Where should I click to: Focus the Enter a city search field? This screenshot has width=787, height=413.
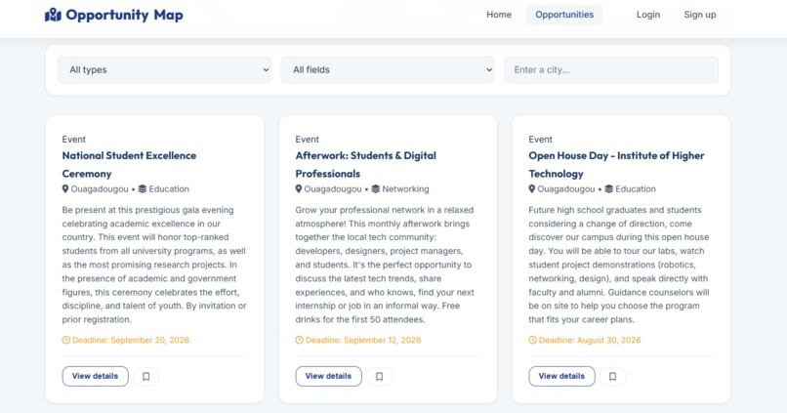(x=611, y=69)
